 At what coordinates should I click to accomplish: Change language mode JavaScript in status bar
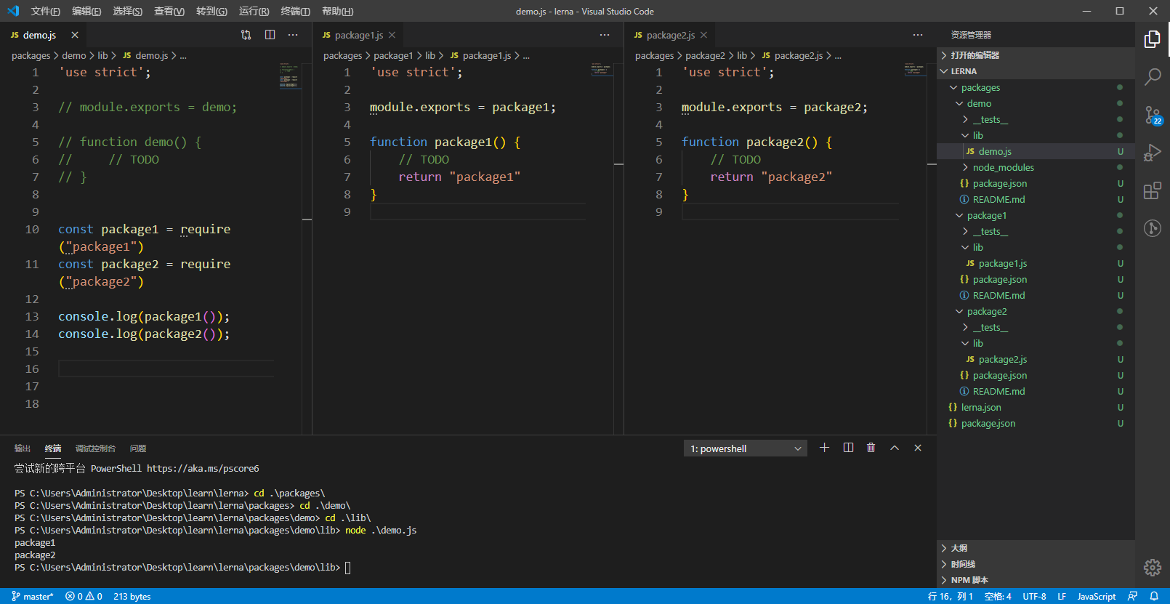click(1096, 596)
